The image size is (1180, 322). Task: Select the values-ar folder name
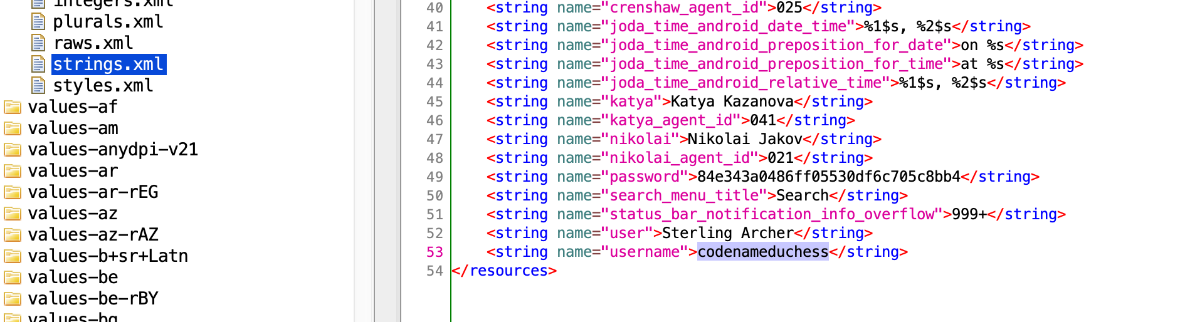73,171
